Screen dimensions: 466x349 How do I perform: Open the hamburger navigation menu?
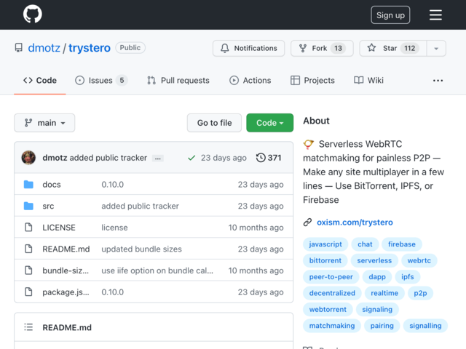click(x=435, y=15)
